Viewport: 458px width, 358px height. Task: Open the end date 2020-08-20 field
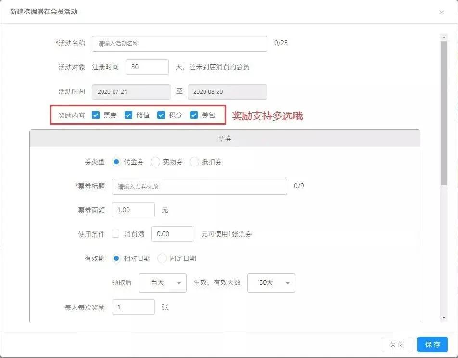(x=227, y=92)
